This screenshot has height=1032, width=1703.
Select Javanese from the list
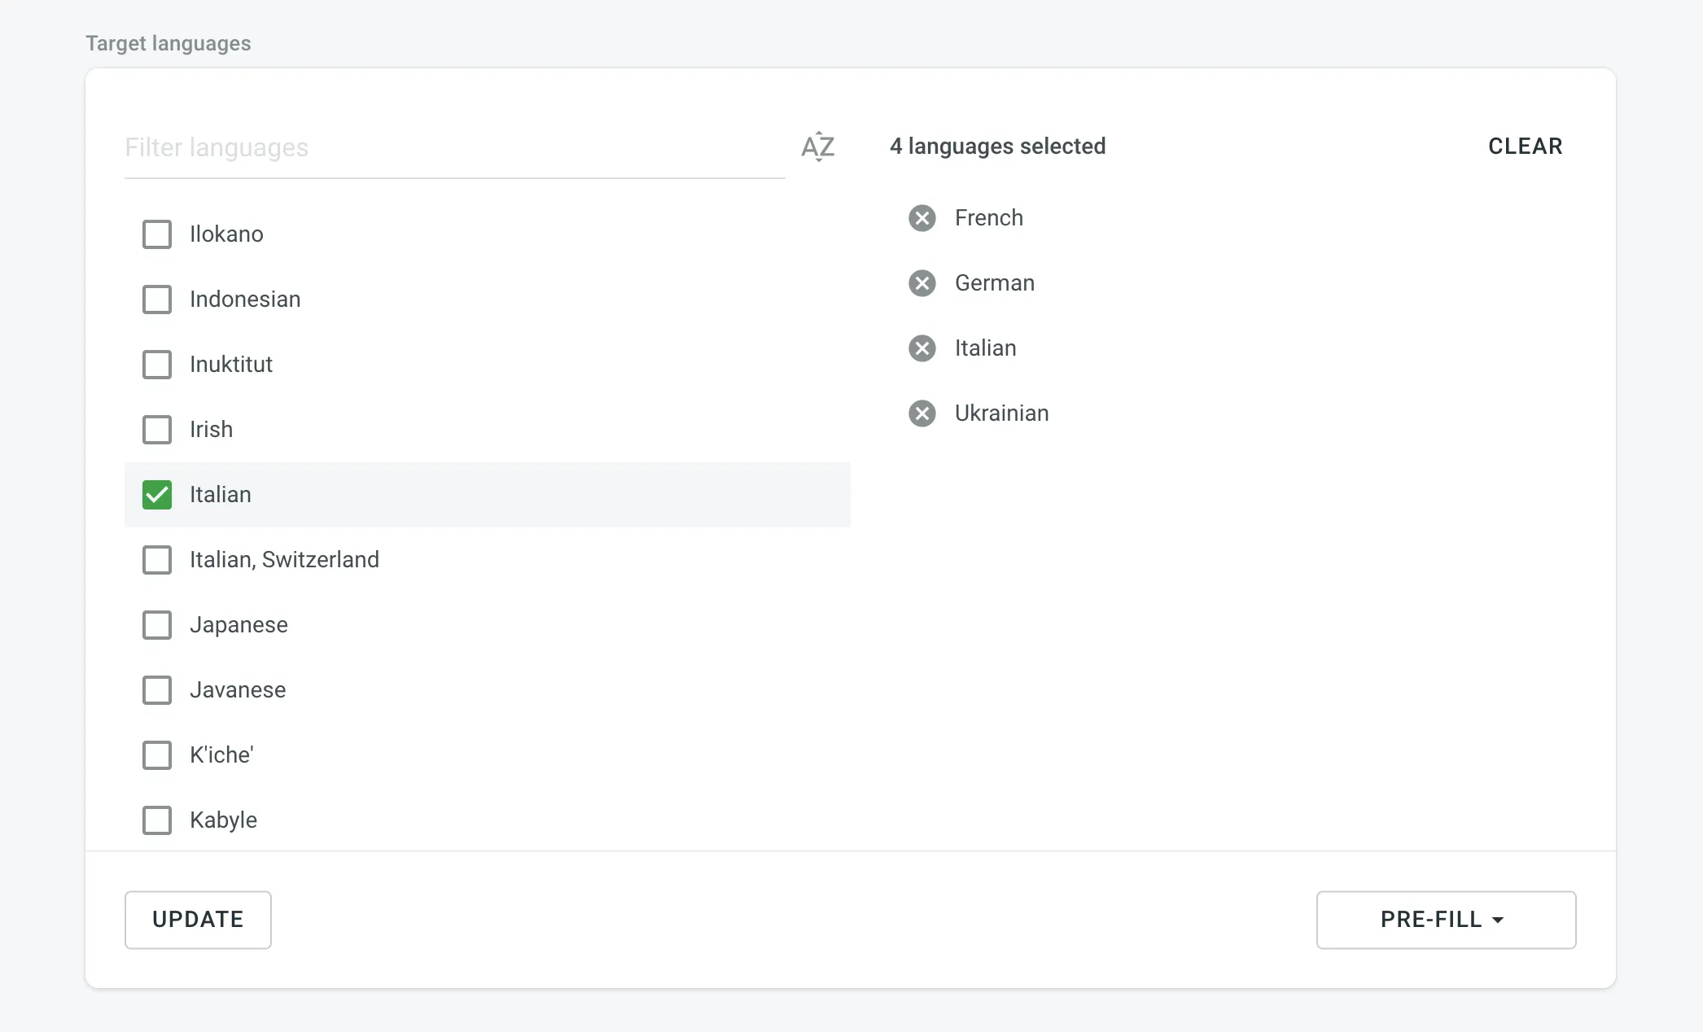[157, 690]
